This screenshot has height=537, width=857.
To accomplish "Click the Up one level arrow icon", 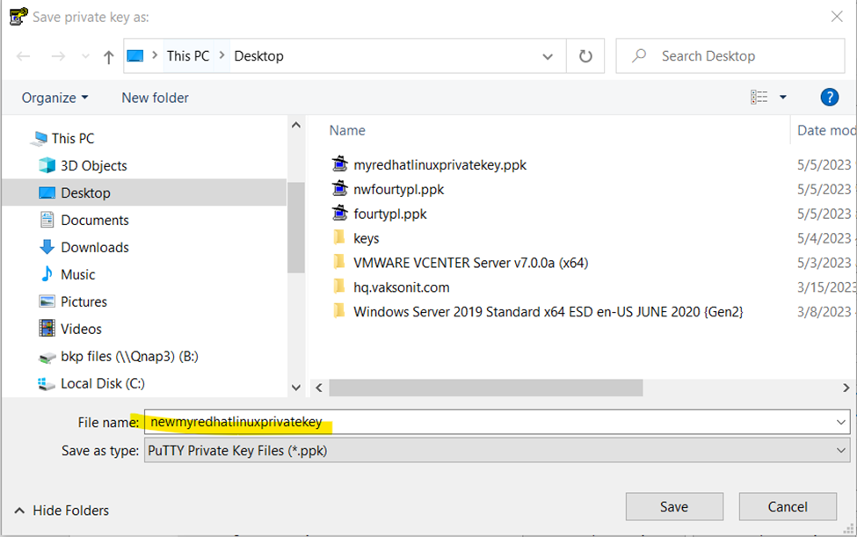I will pyautogui.click(x=108, y=56).
